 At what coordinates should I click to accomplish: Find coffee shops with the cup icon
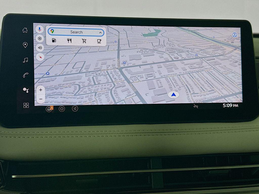tap(99, 41)
